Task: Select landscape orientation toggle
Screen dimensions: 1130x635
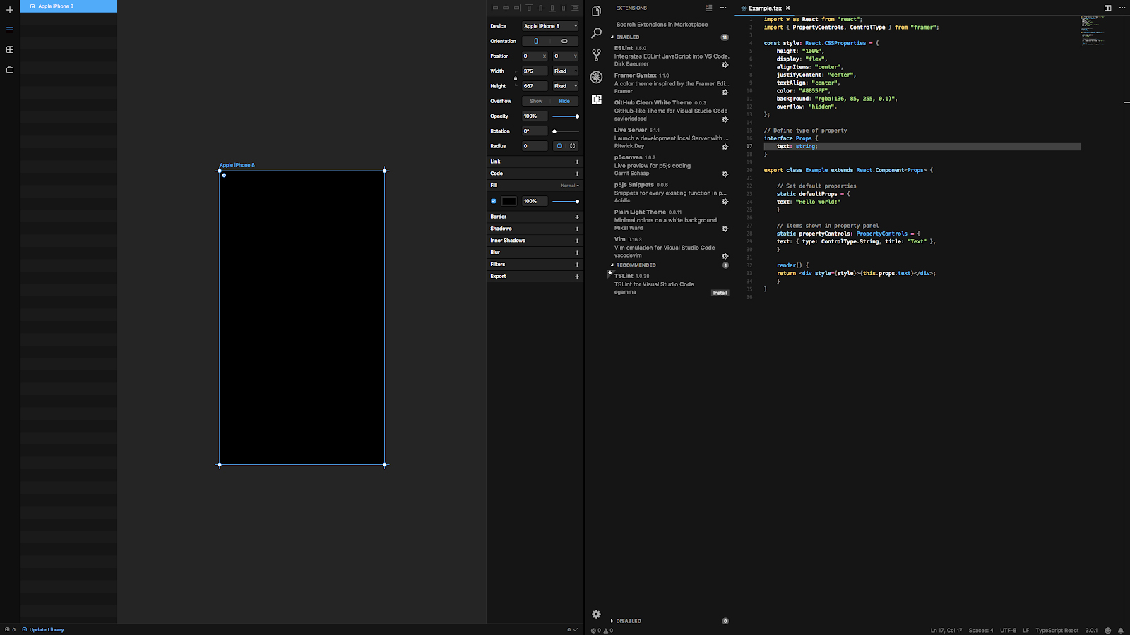Action: [564, 41]
